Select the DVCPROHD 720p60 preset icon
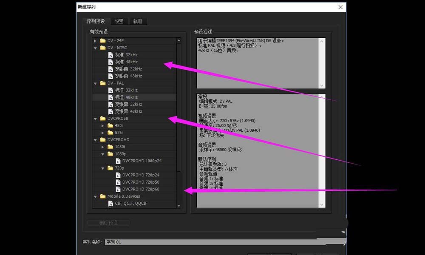425x255 pixels. coord(118,189)
